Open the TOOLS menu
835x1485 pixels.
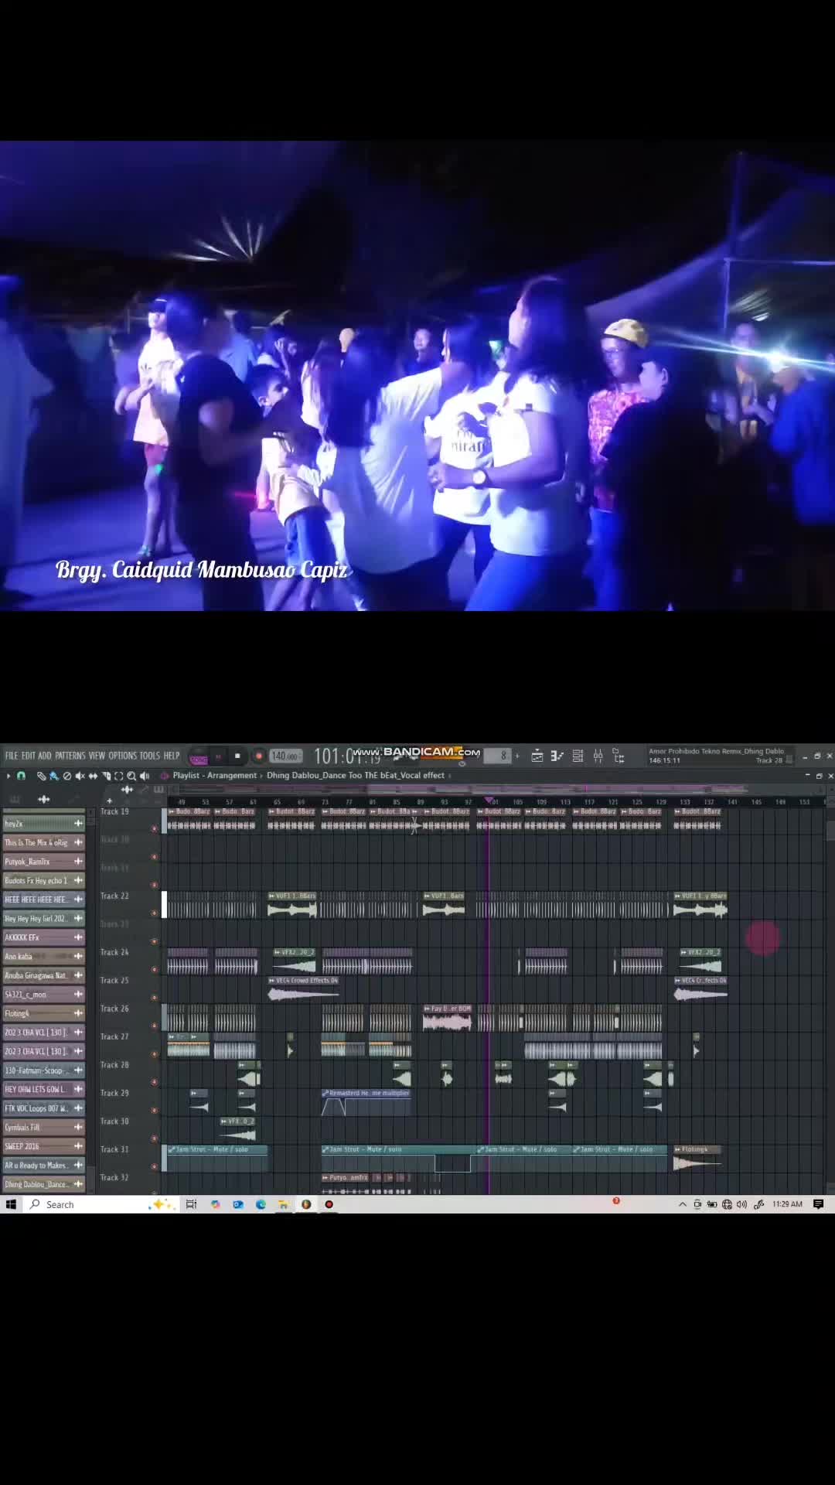pos(150,756)
